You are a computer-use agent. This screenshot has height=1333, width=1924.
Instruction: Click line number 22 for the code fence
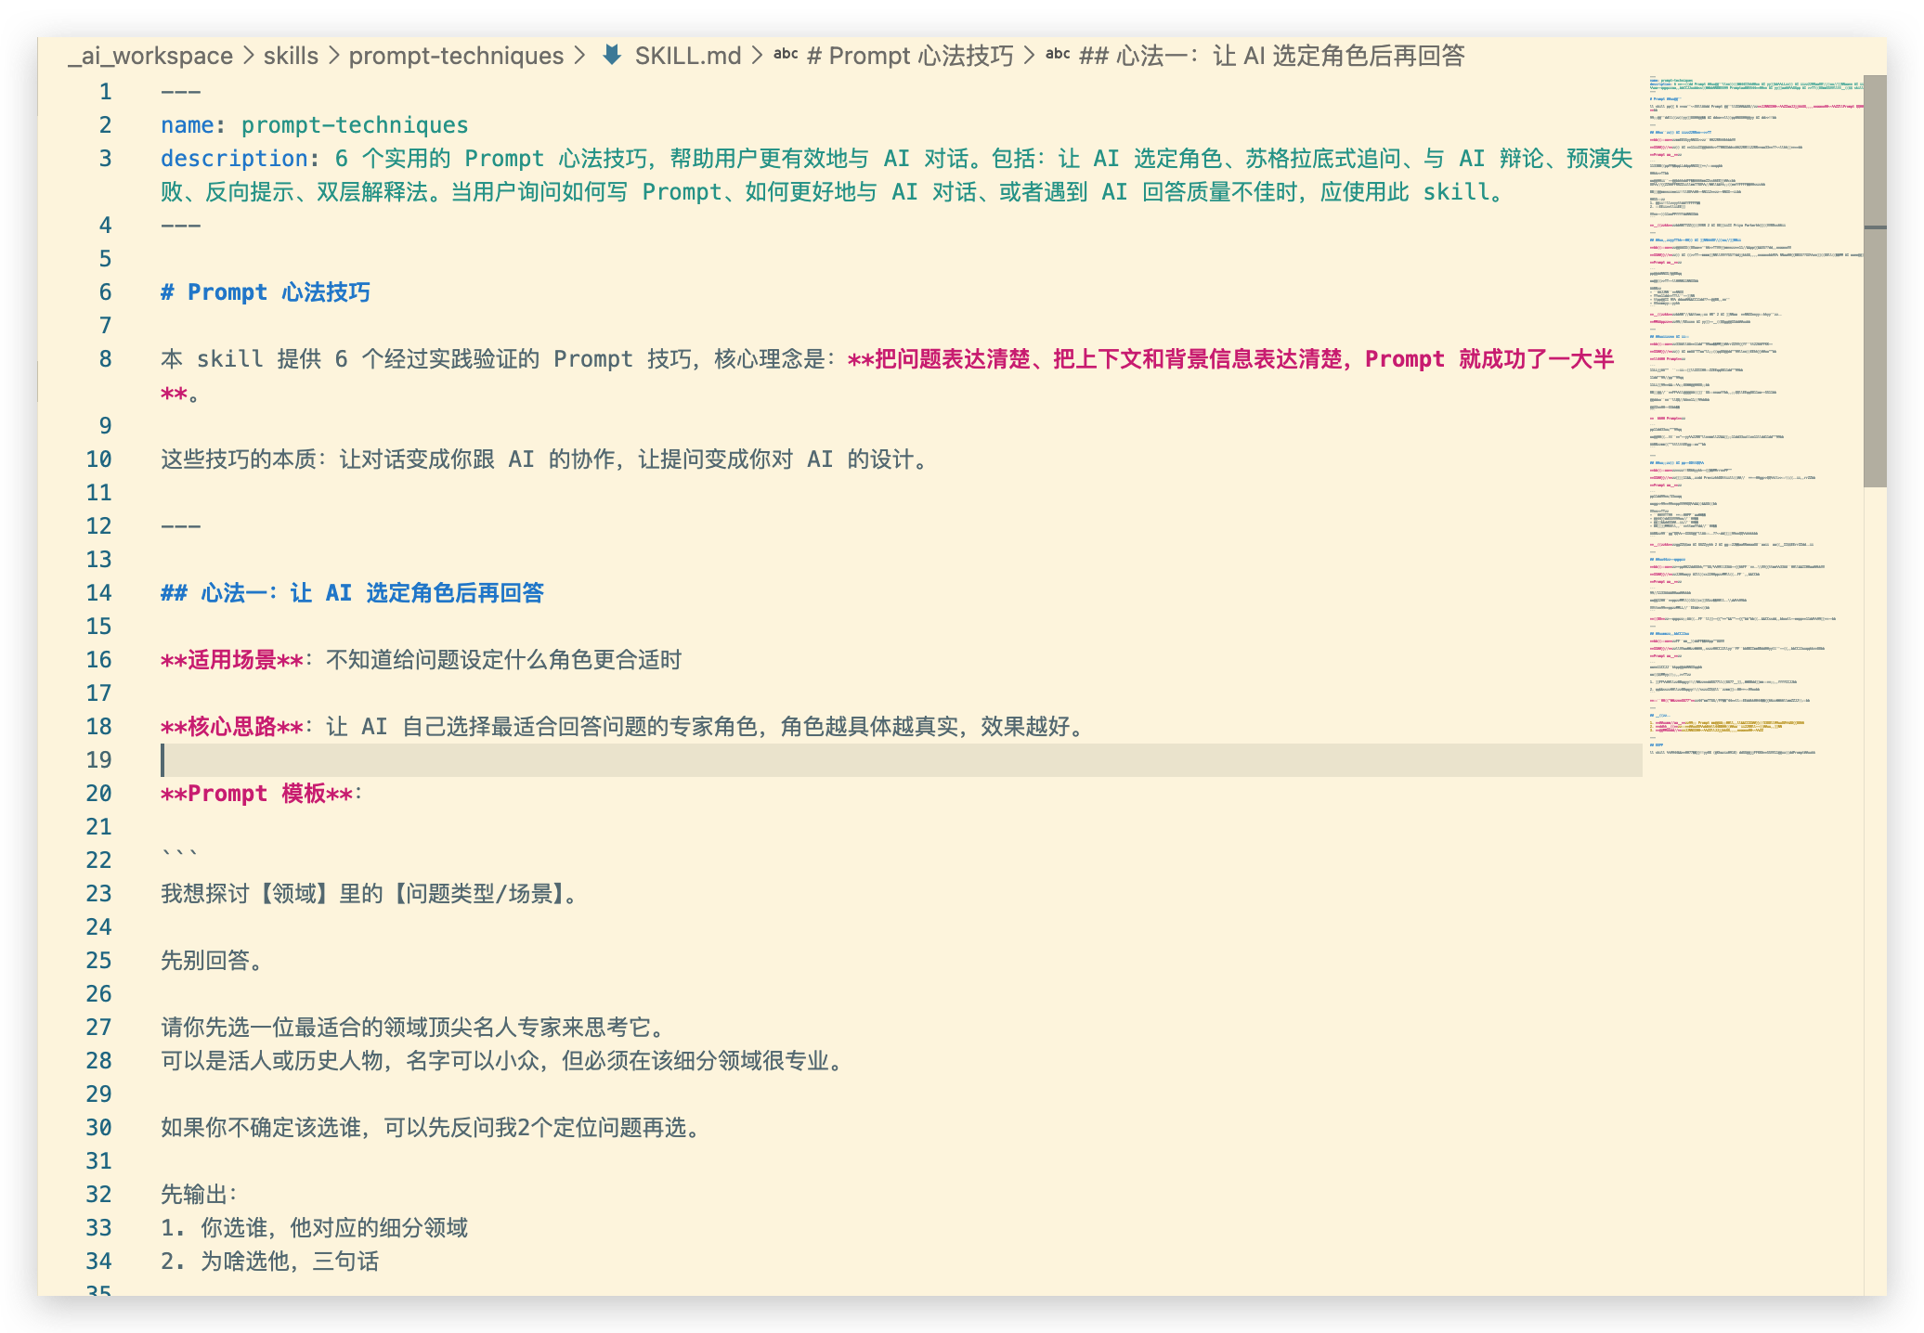point(98,861)
